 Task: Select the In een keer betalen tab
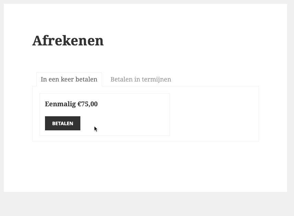pos(69,79)
